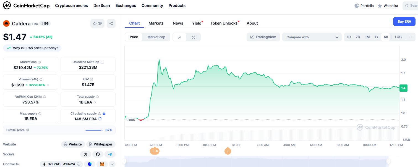
Task: Open the Whitepaper link
Action: pyautogui.click(x=101, y=144)
